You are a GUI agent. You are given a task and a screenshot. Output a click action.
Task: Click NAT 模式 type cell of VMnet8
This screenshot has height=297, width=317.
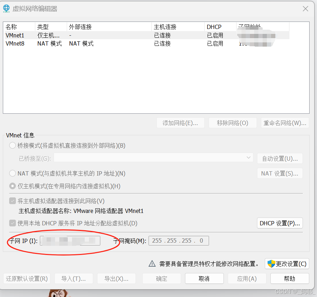tap(49, 43)
